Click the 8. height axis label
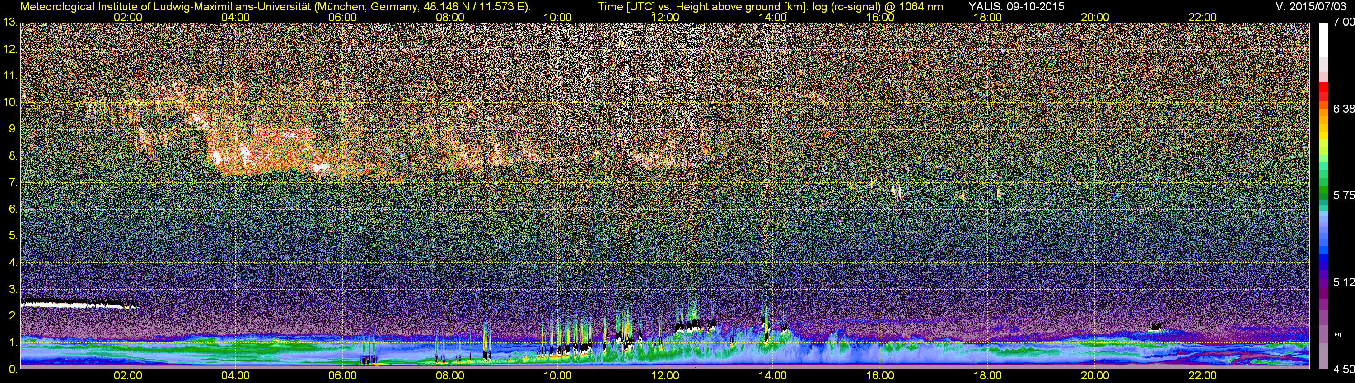Image resolution: width=1355 pixels, height=383 pixels. (14, 156)
